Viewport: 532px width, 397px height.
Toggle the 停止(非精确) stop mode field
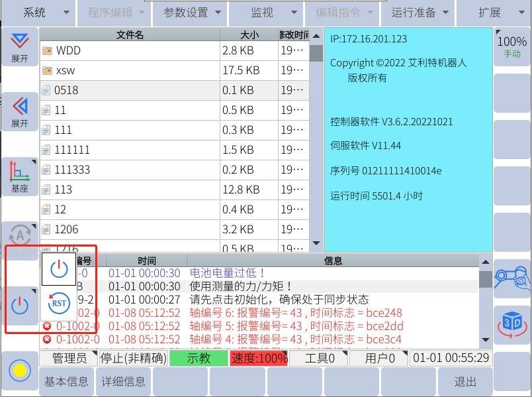click(x=134, y=359)
